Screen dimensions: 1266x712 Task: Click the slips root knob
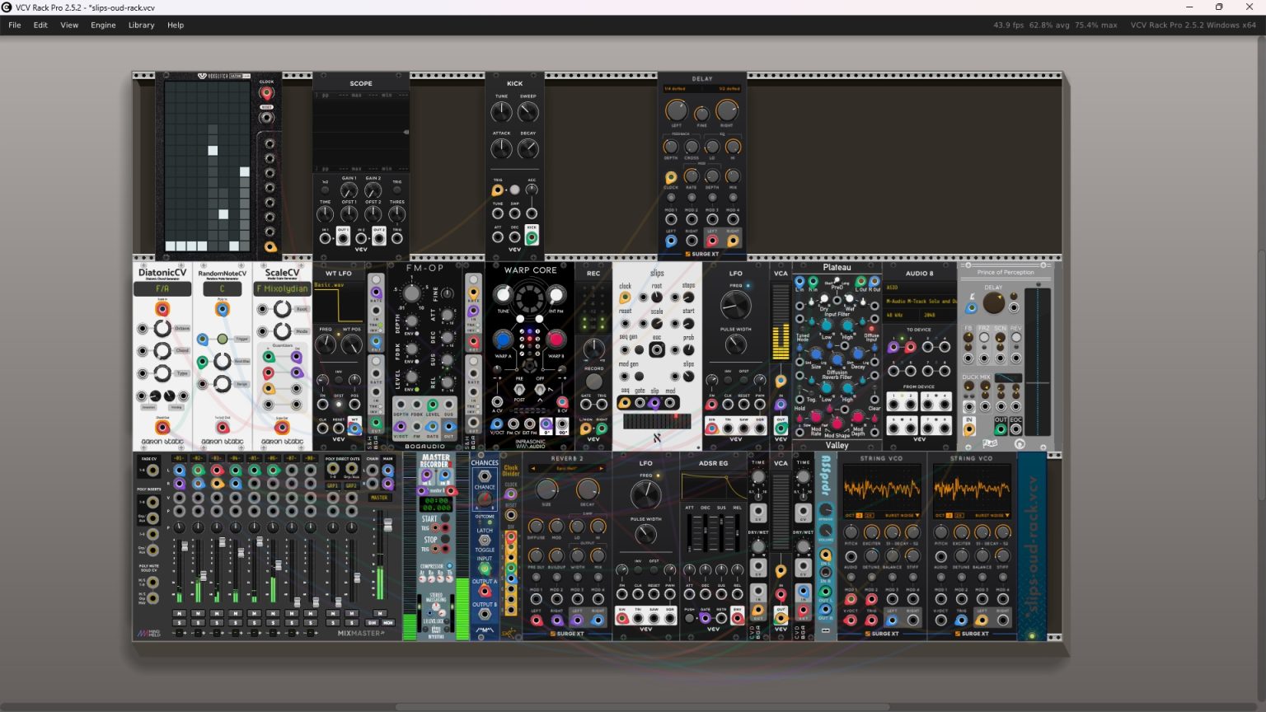point(657,297)
